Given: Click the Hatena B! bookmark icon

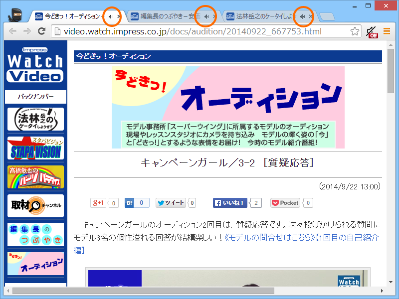Looking at the screenshot, I should [128, 203].
